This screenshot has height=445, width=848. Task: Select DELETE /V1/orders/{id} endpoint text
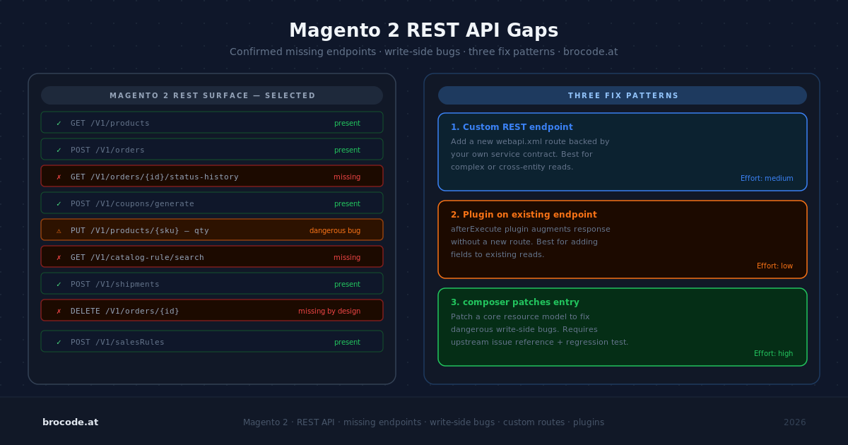coord(125,311)
